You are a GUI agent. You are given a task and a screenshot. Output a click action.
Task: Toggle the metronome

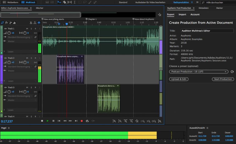click(x=31, y=23)
